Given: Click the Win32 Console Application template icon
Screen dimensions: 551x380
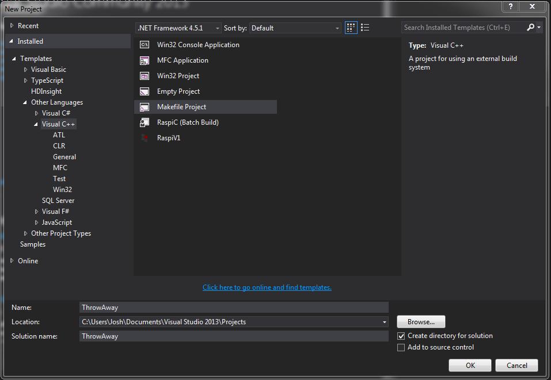Looking at the screenshot, I should tap(145, 45).
